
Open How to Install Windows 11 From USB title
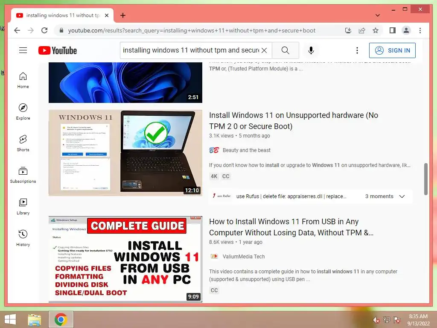[291, 227]
